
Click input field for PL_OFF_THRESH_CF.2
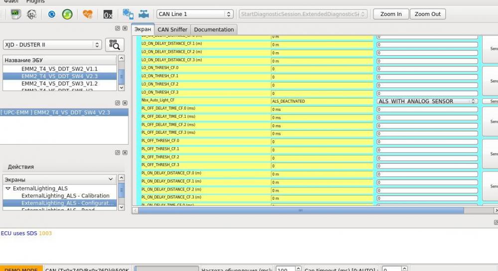tap(427, 158)
